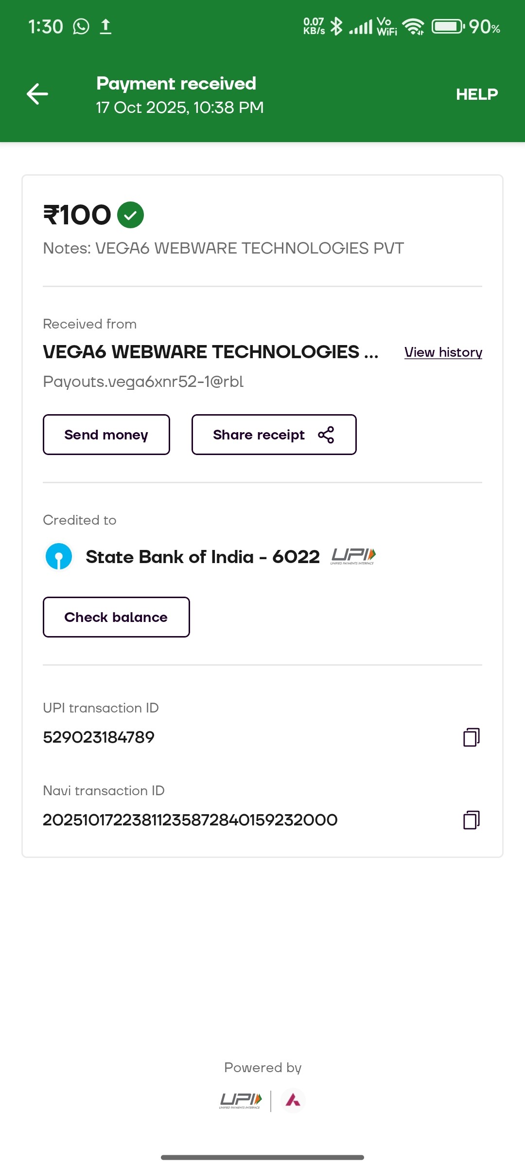Open the View history link

tap(443, 352)
